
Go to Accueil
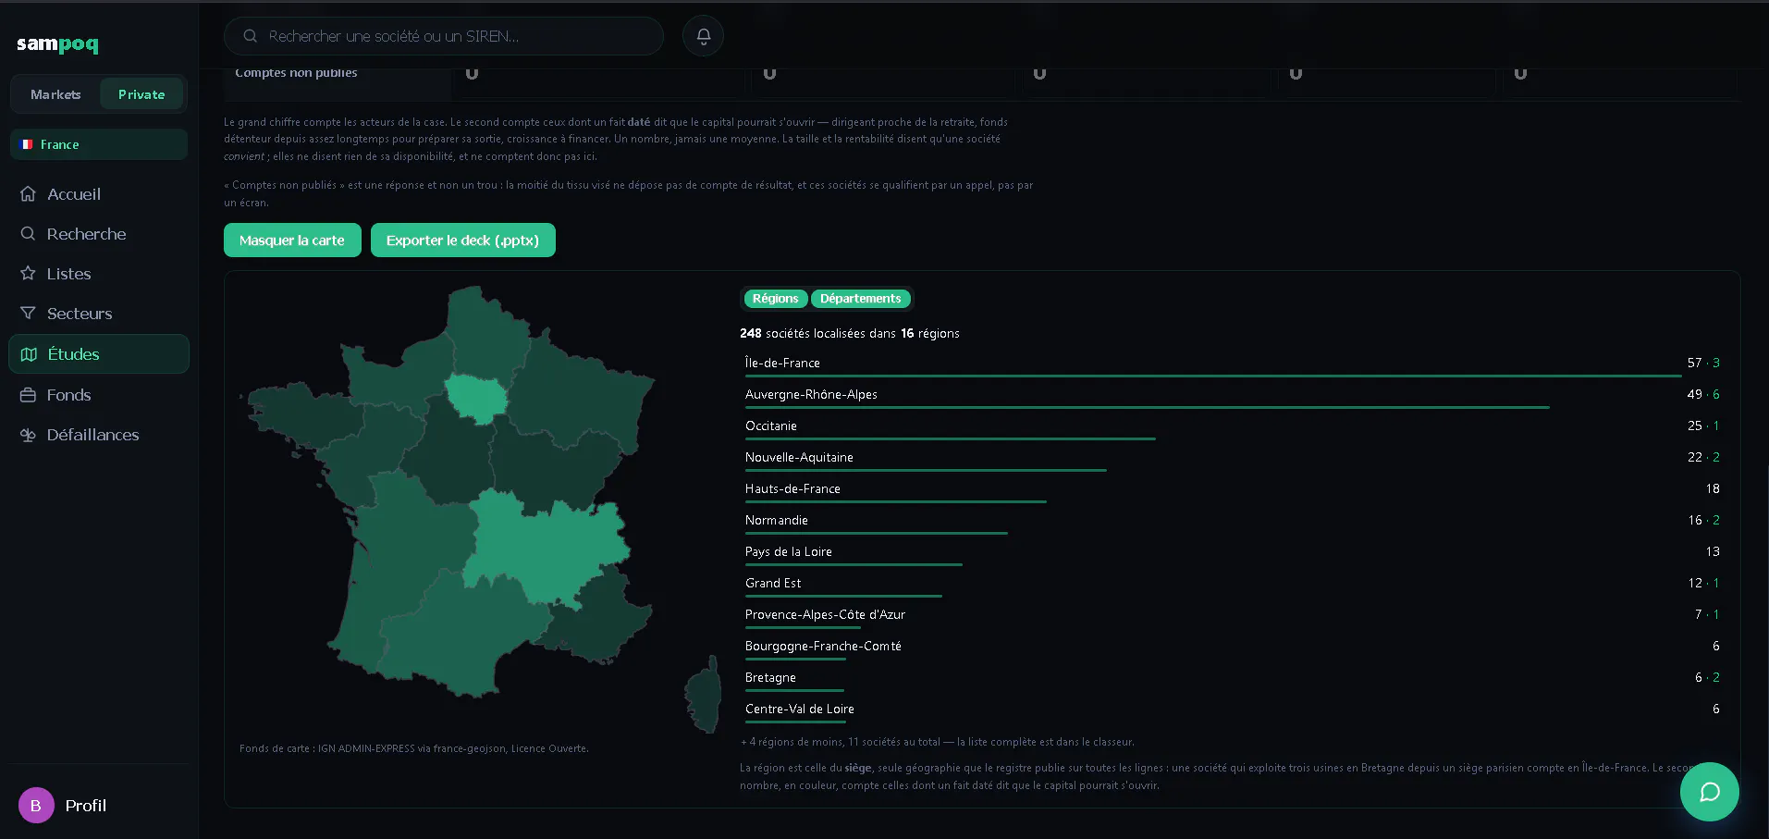(x=99, y=194)
